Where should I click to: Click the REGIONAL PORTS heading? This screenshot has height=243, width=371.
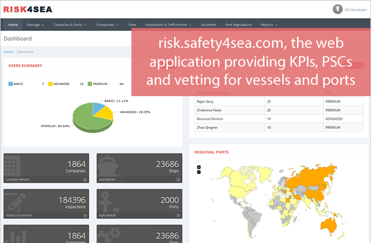pyautogui.click(x=212, y=153)
